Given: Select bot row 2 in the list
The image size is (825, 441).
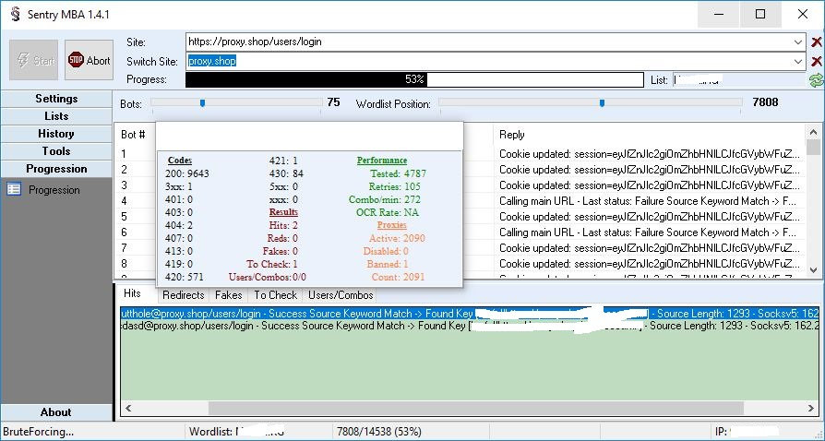Looking at the screenshot, I should [x=460, y=170].
